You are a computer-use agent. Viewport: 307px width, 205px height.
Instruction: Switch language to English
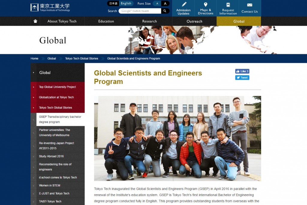click(x=126, y=4)
